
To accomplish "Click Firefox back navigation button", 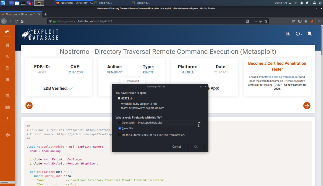I will tap(4, 21).
